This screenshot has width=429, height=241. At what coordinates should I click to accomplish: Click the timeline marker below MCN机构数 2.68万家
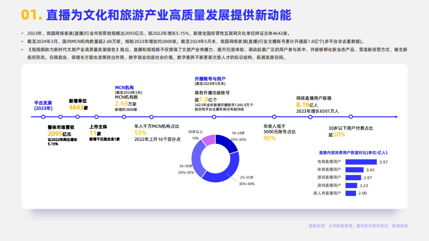pos(124,117)
